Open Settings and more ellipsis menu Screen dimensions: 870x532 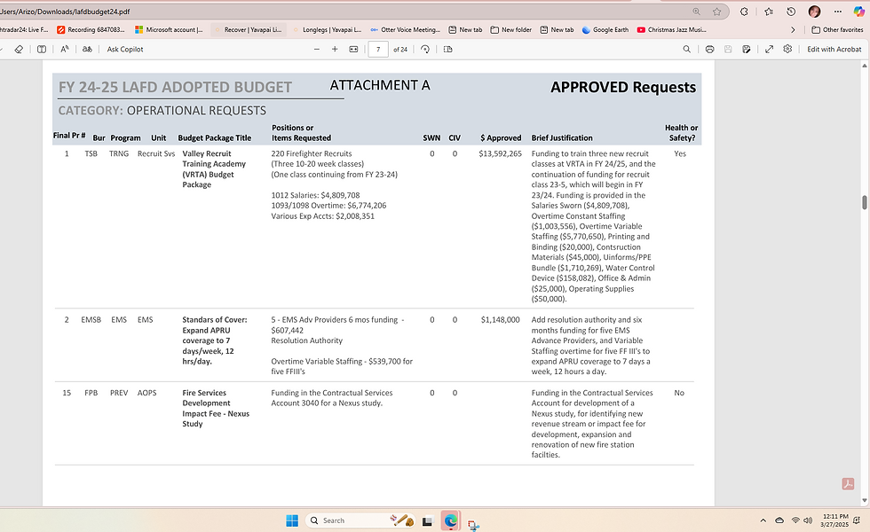(x=838, y=12)
